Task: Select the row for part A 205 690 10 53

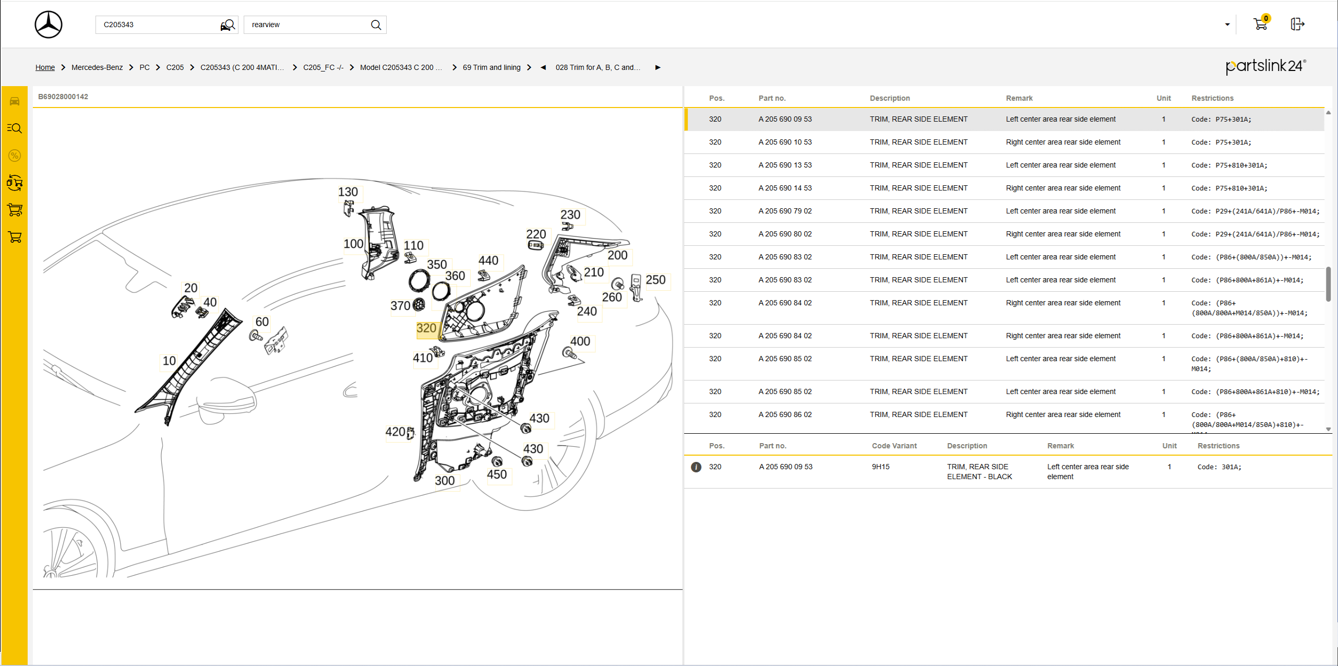Action: click(785, 142)
